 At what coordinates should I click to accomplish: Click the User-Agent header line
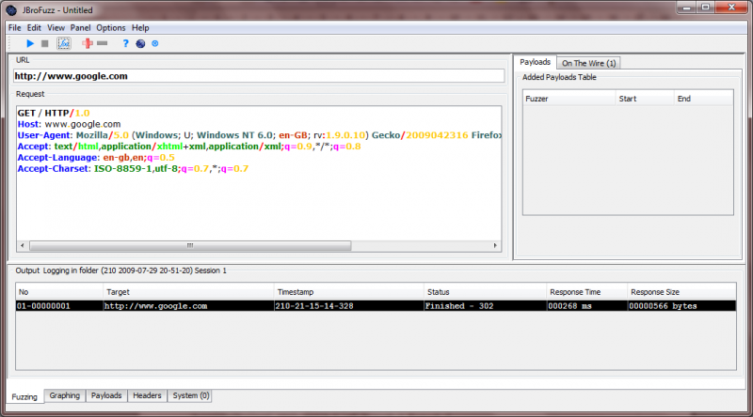pyautogui.click(x=260, y=135)
